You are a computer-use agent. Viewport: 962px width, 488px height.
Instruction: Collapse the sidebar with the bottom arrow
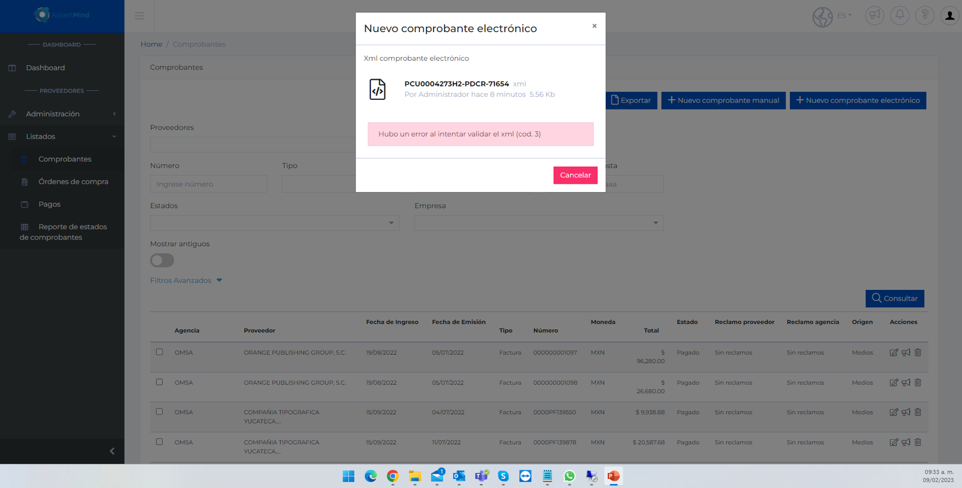tap(112, 451)
